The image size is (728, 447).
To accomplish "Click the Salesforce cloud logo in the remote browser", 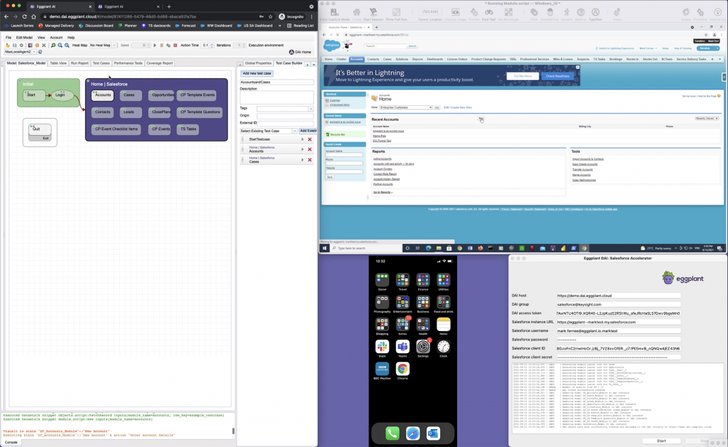I will (x=332, y=45).
